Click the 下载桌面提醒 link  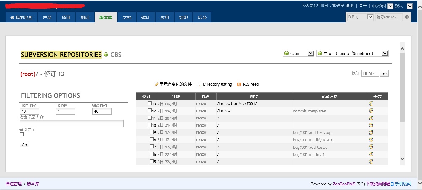click(x=378, y=184)
